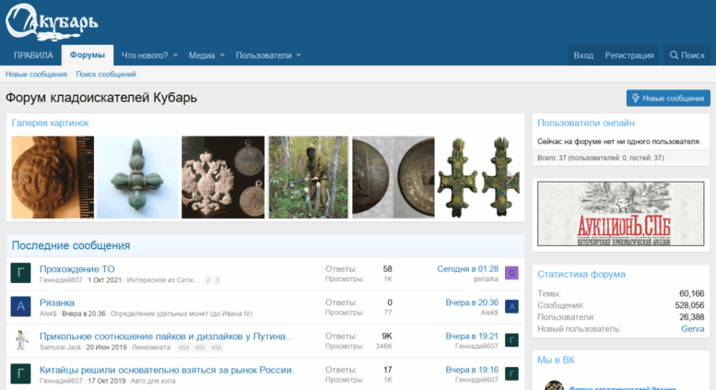The height and width of the screenshot is (390, 716).
Task: Go to page 2 of Прохождение ТО
Action: pyautogui.click(x=207, y=280)
